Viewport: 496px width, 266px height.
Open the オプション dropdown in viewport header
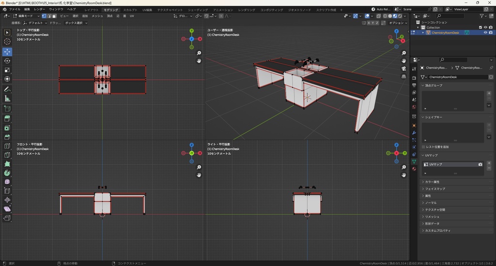[397, 23]
